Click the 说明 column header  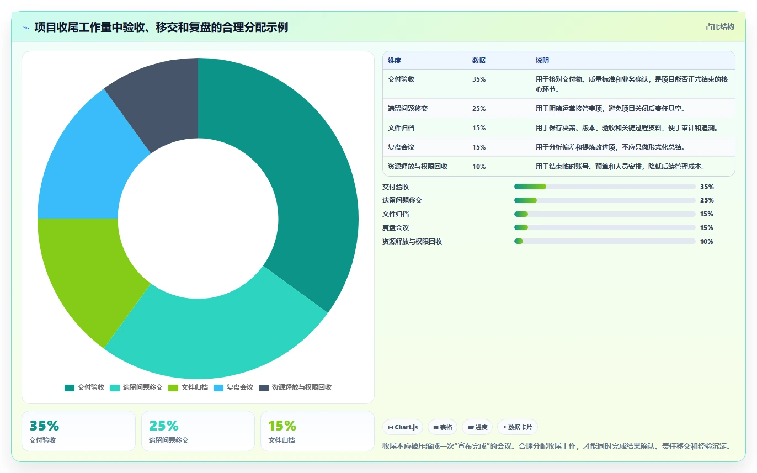point(542,61)
